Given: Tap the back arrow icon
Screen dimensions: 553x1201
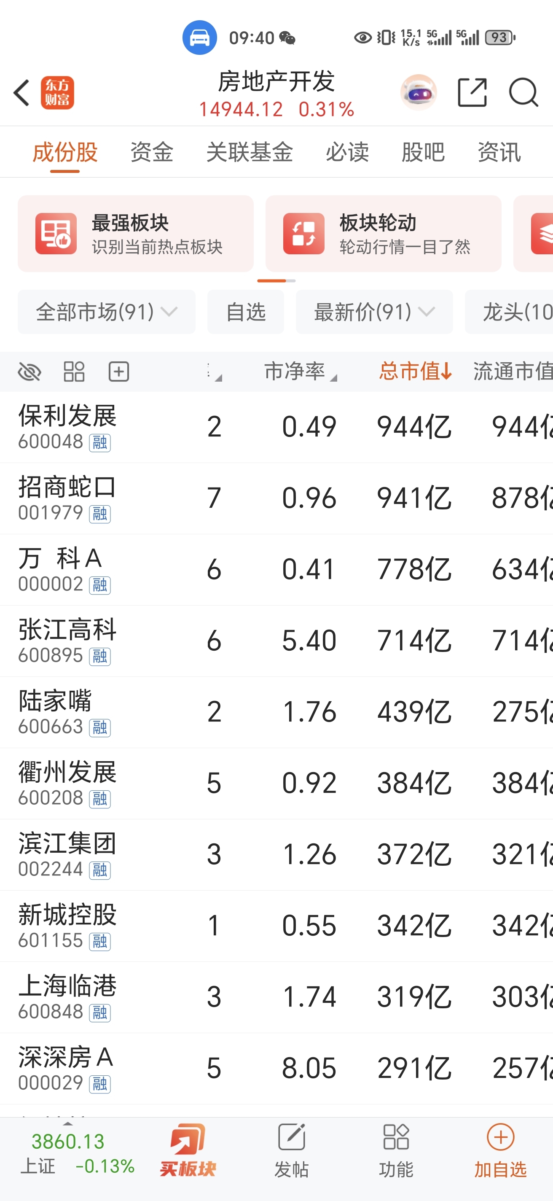Looking at the screenshot, I should 21,93.
